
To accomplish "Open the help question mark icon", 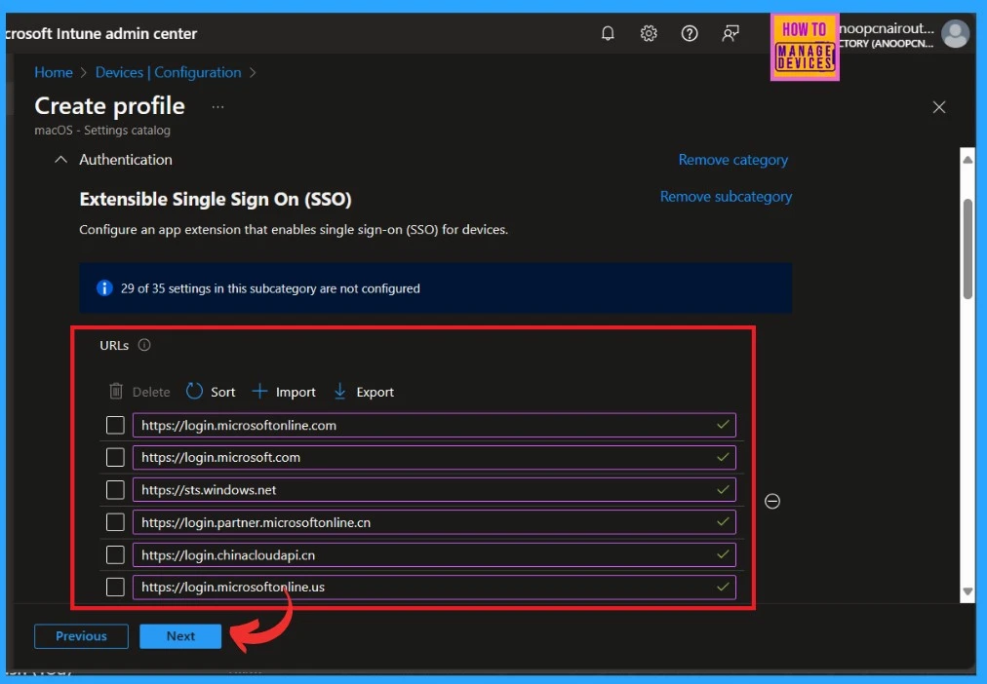I will (690, 33).
